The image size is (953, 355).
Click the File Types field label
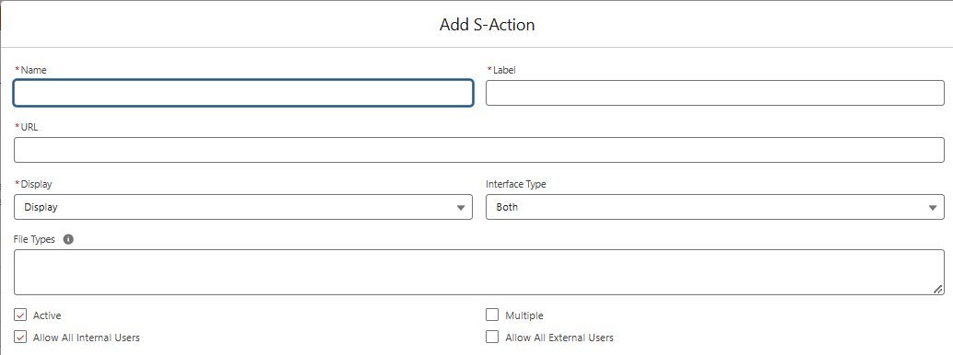34,240
